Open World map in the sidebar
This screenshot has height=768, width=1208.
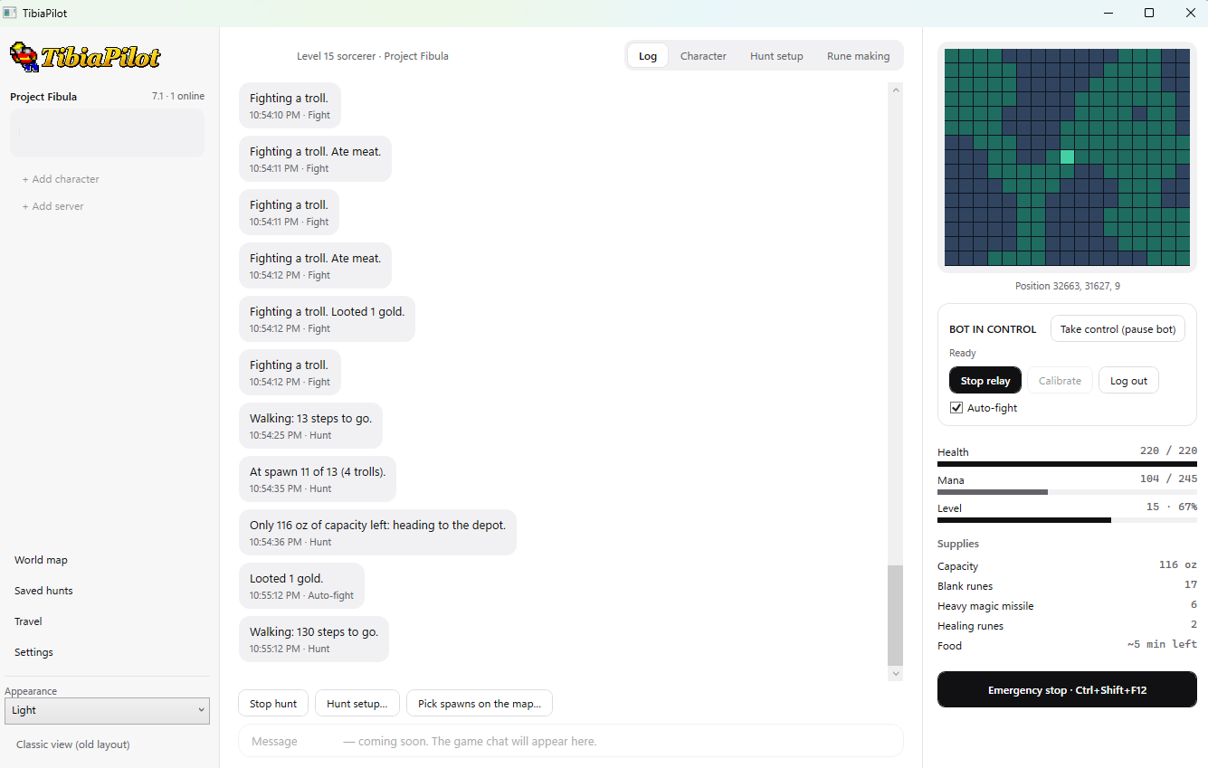(41, 560)
